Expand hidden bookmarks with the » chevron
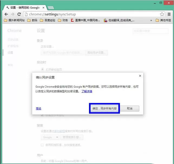The height and width of the screenshot is (164, 174). [151, 20]
